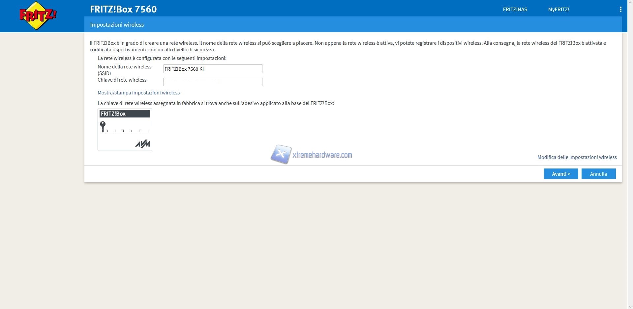Click the Chiave di rete wireless field

213,82
